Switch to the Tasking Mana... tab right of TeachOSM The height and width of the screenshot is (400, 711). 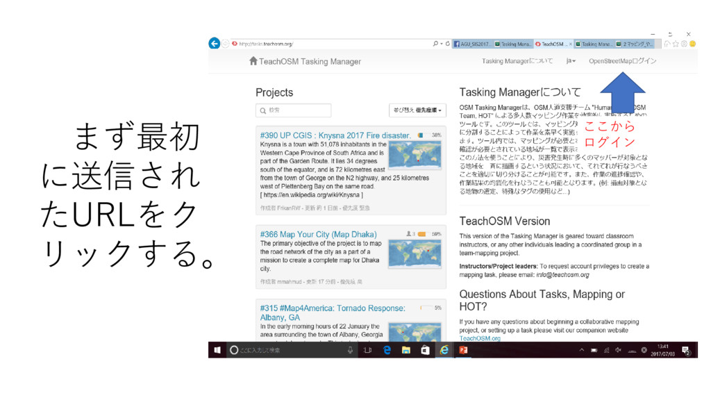coord(594,44)
